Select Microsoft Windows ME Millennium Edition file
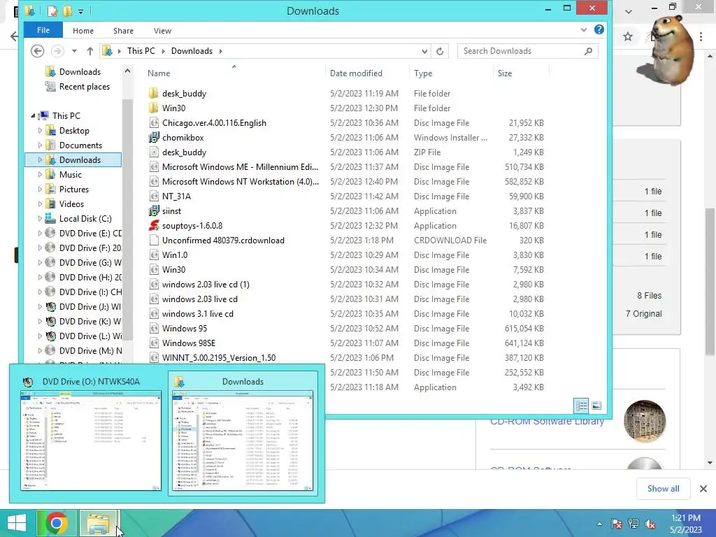The image size is (716, 537). [x=241, y=167]
